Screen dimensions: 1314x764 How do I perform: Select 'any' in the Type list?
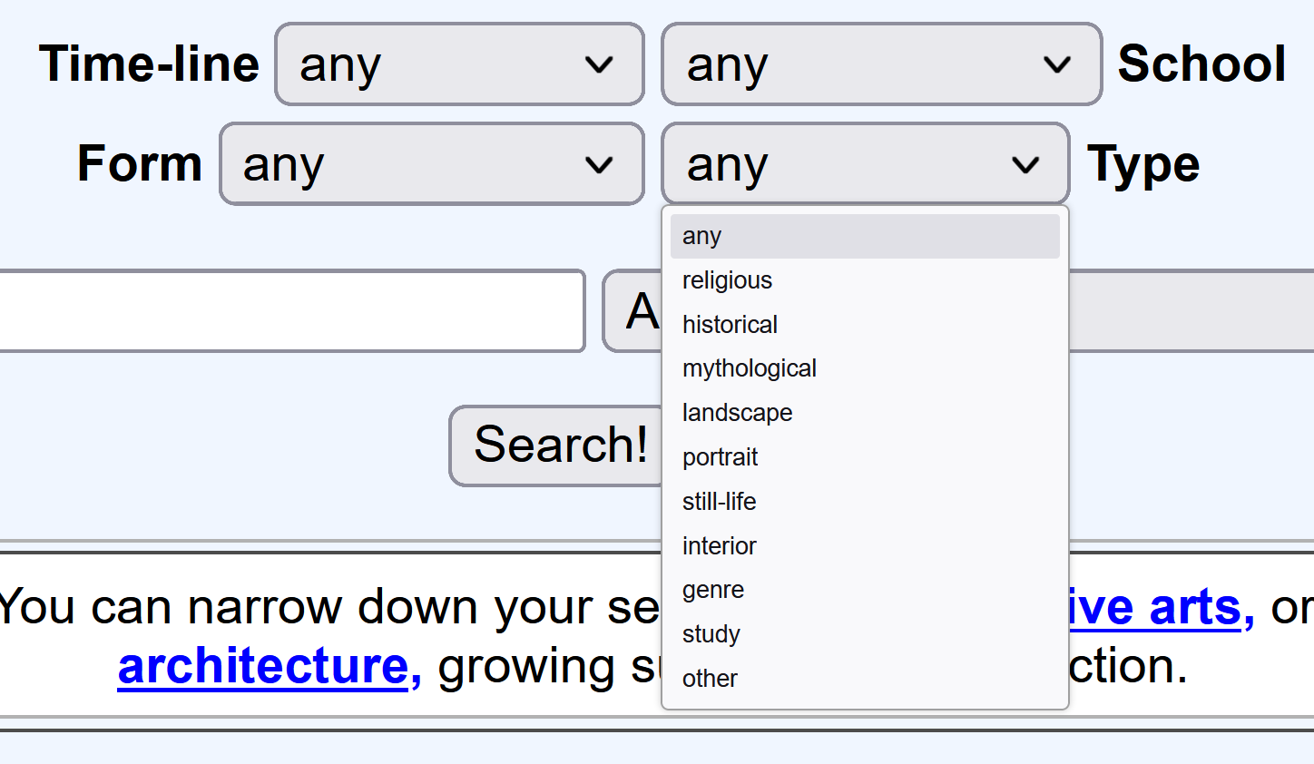864,236
